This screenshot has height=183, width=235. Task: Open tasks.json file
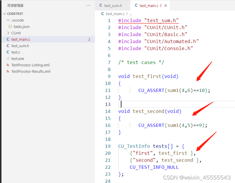[x=22, y=27]
